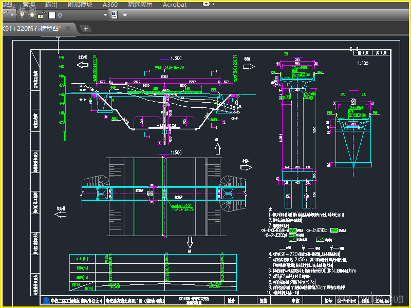Toggle layer freeze sun icon
Image resolution: width=411 pixels, height=308 pixels.
point(32,15)
